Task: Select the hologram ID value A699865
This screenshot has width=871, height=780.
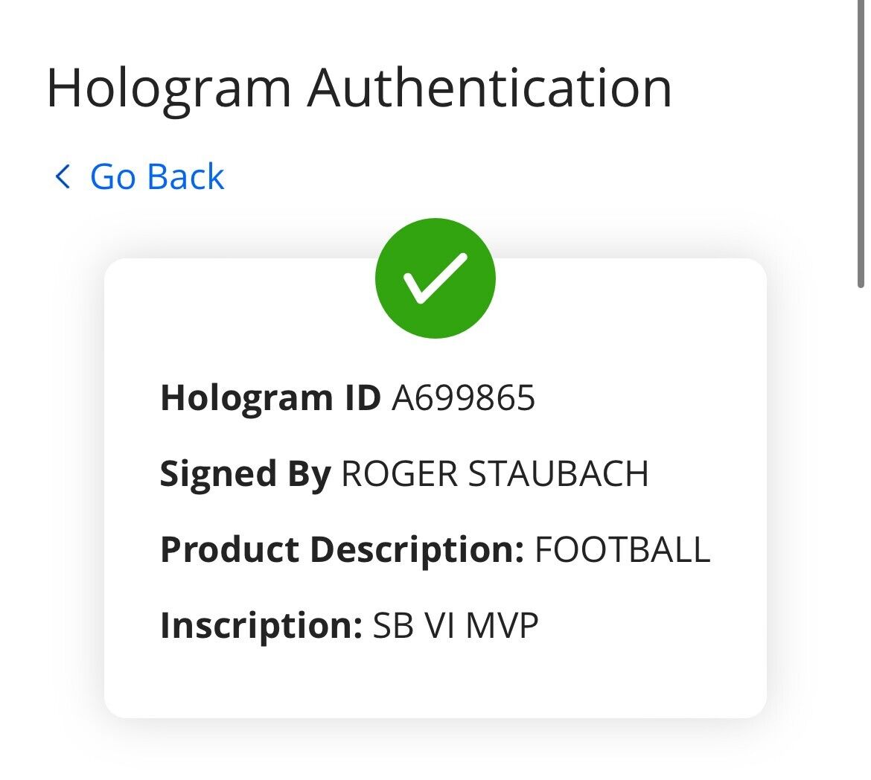Action: pyautogui.click(x=463, y=399)
